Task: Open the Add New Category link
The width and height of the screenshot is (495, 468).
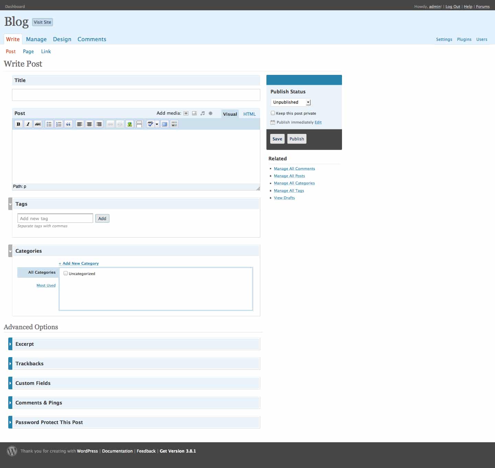Action: [x=79, y=263]
